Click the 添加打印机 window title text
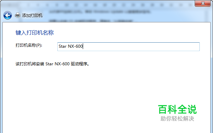Screen dimensions: 213x133 point(32,16)
